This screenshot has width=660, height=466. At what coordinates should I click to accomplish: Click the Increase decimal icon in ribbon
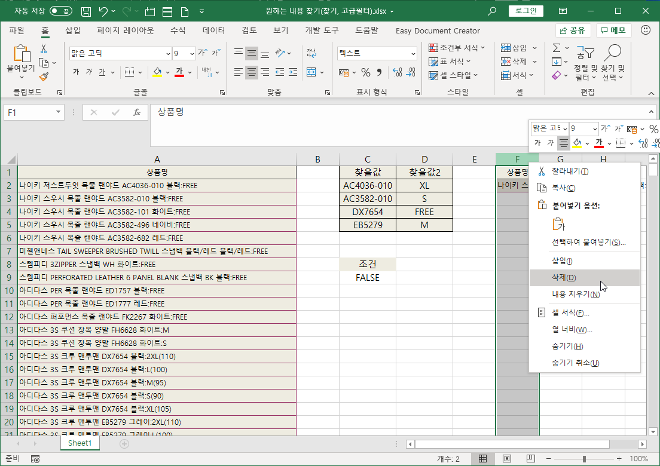397,72
